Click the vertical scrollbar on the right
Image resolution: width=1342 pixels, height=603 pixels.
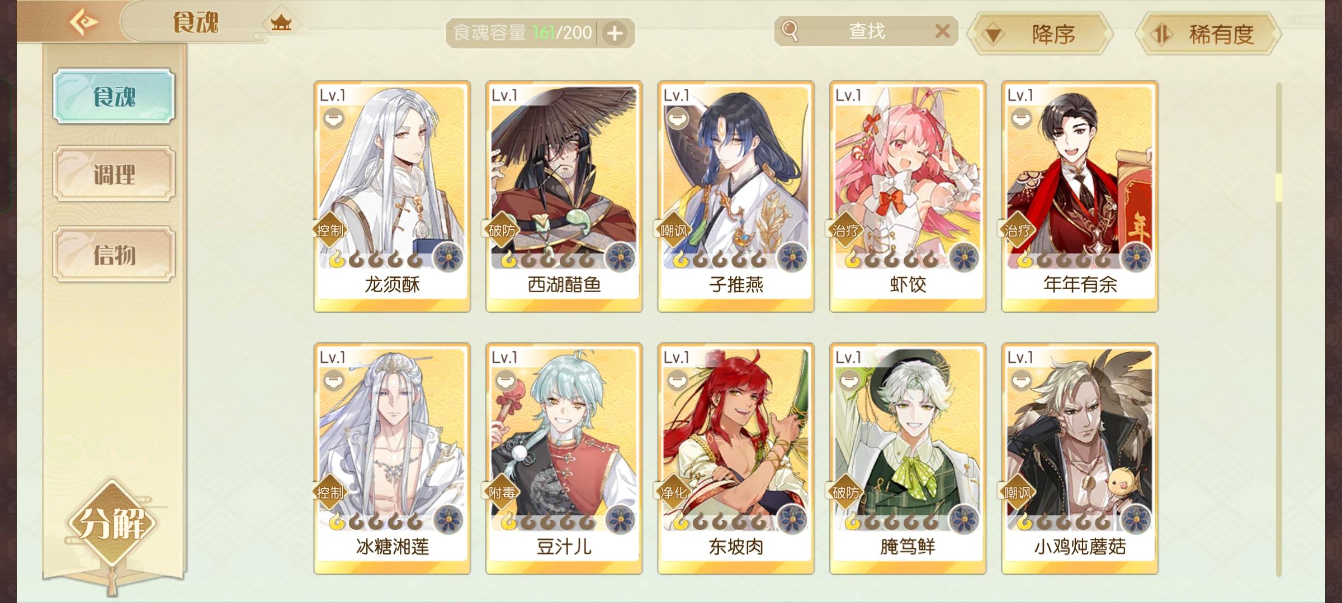pyautogui.click(x=1278, y=329)
